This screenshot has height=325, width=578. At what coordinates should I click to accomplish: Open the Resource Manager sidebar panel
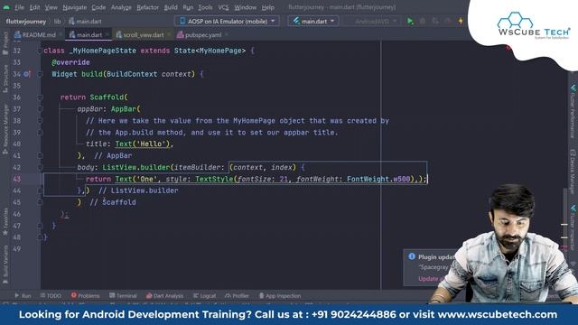click(5, 129)
